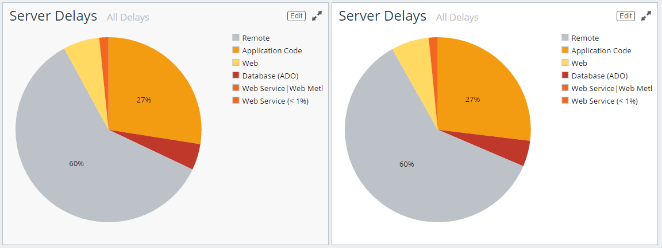Select Web legend swatch in right panel
The image size is (662, 248).
565,63
